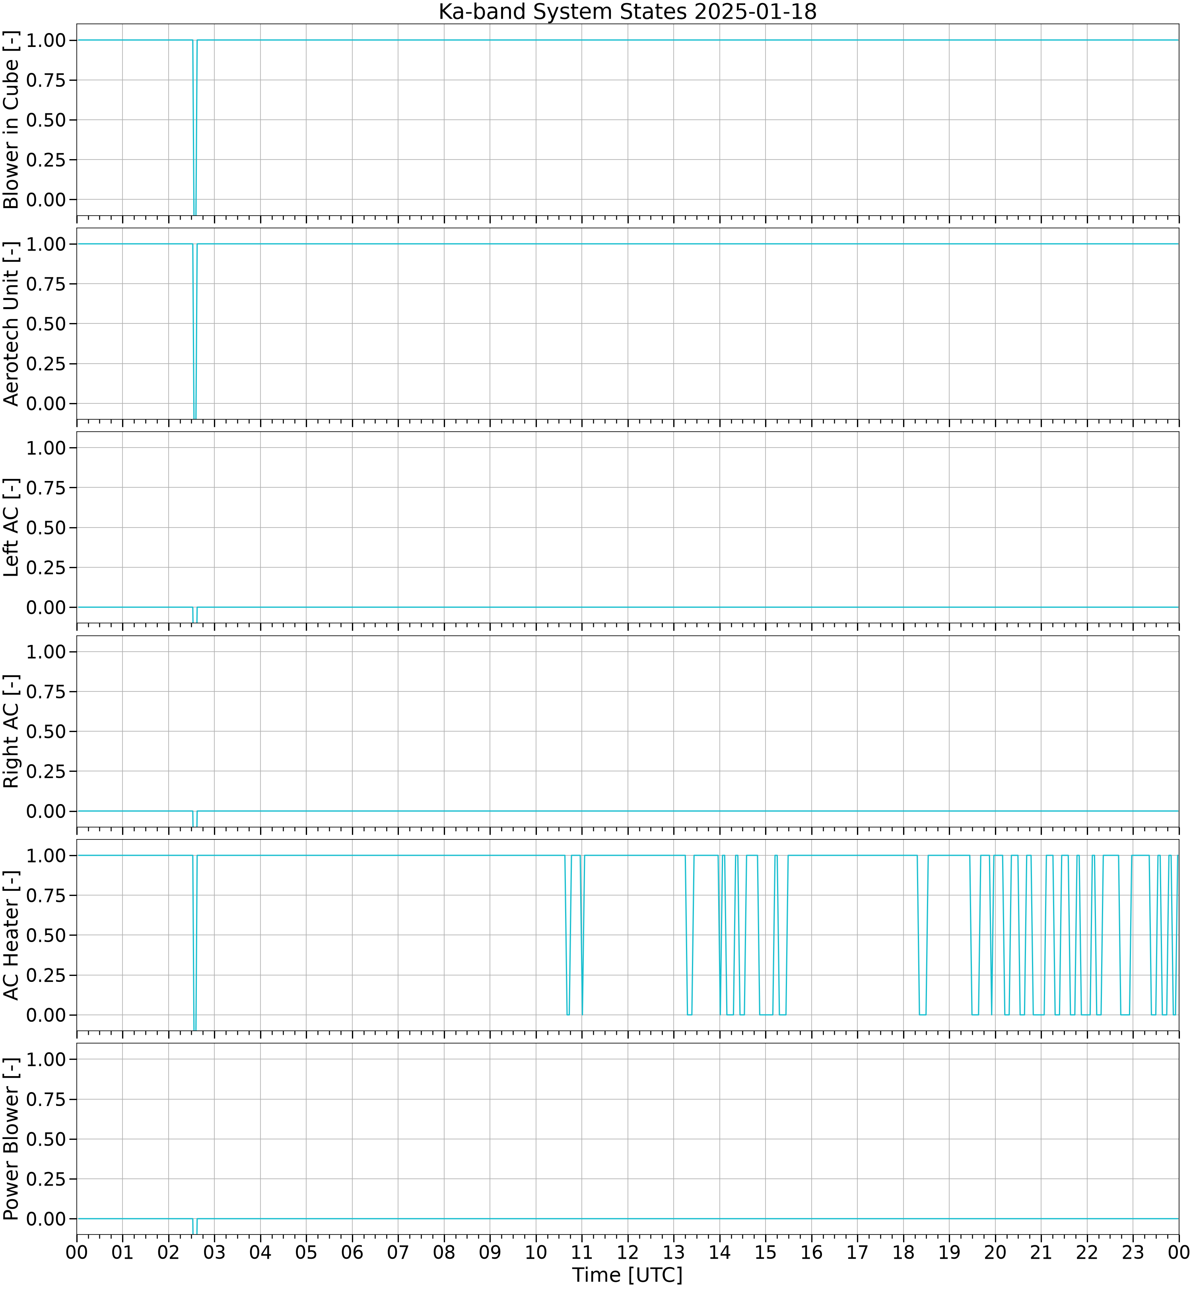Click the Aerotech Unit drop near 02:30
Screen dimensions: 1193x1289
coord(194,331)
